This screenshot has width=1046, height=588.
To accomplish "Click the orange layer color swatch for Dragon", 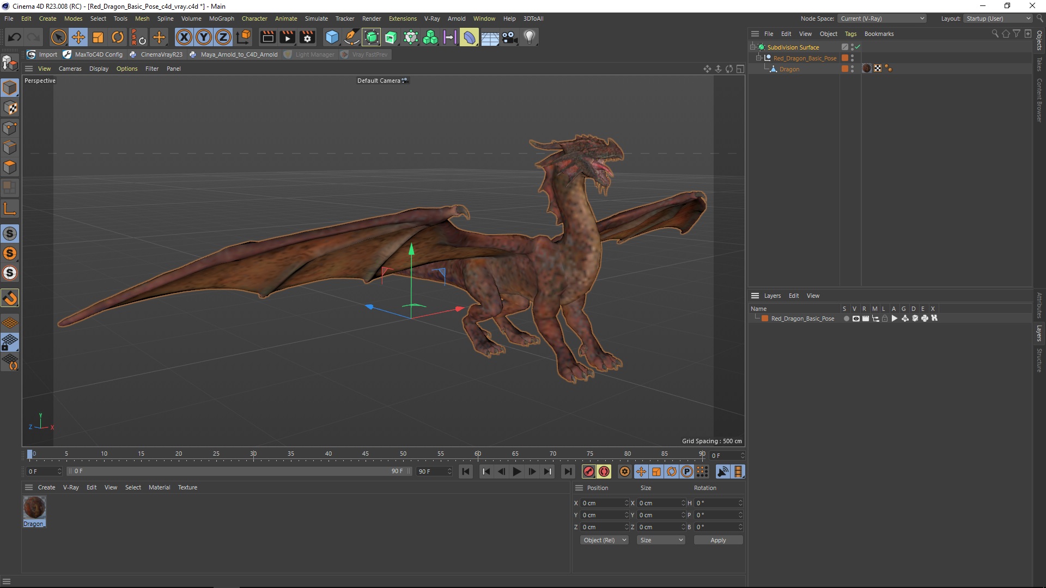I will coord(845,69).
